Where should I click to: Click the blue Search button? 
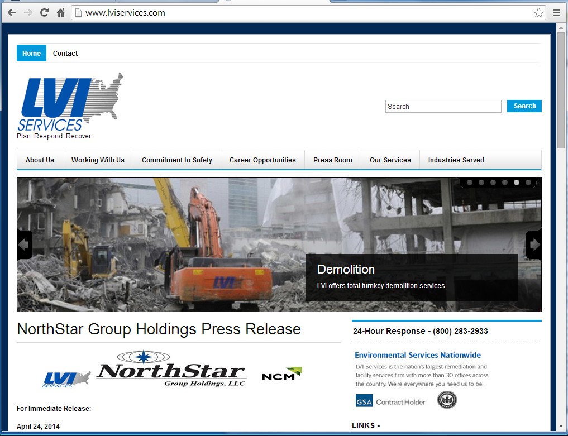tap(524, 106)
